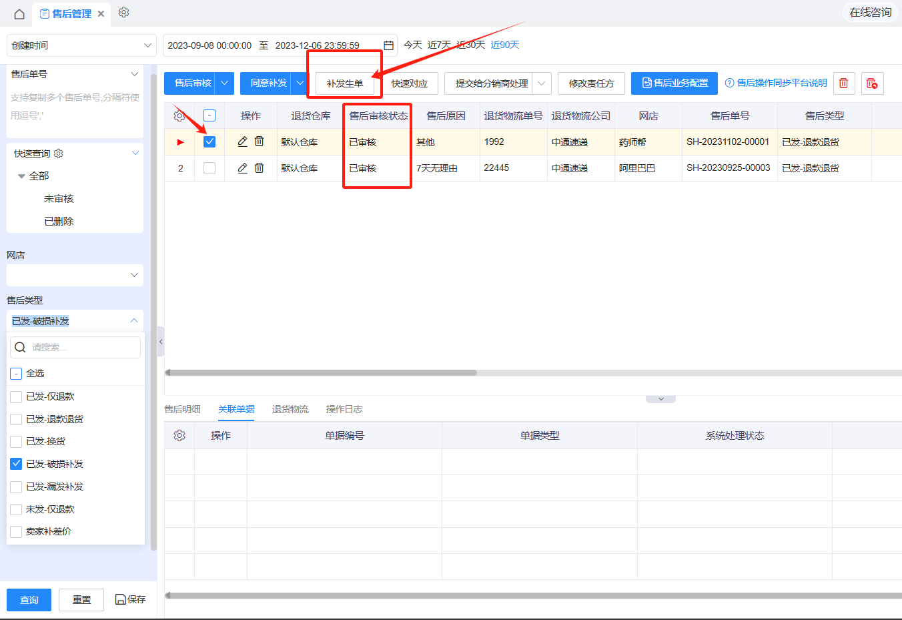Focus the 售后单号 text input area
This screenshot has width=902, height=620.
75,111
